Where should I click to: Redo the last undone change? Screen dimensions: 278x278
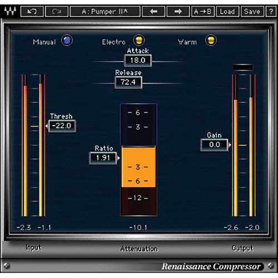click(57, 12)
